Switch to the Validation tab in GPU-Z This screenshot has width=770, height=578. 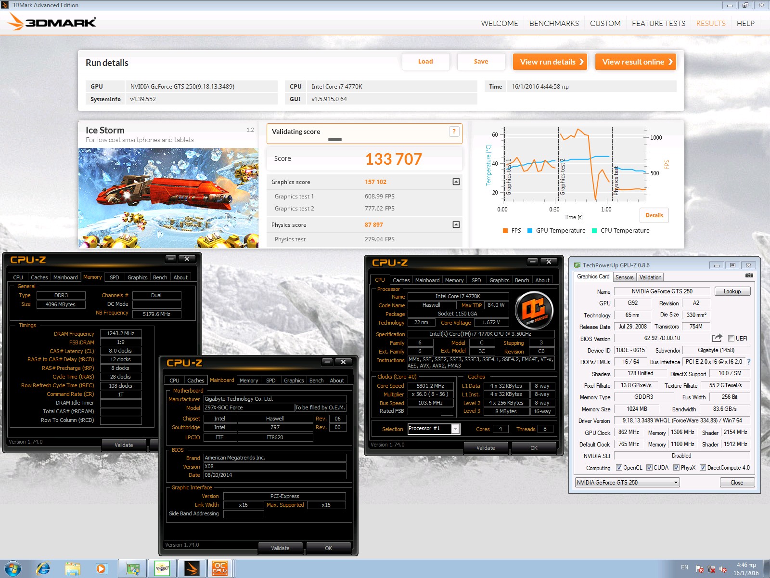coord(650,277)
